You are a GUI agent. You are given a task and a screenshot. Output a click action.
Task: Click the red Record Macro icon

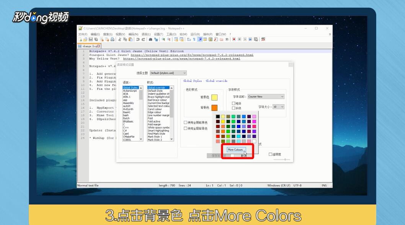234,39
